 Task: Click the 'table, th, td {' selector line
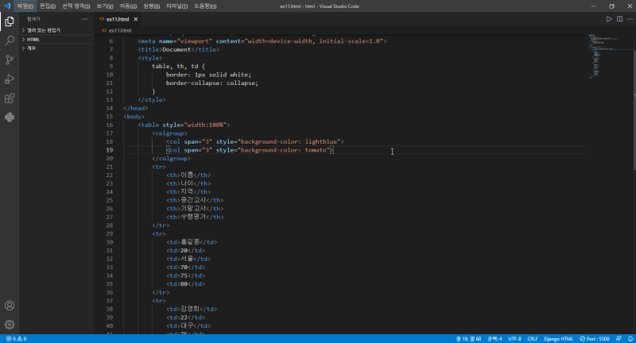pos(178,66)
